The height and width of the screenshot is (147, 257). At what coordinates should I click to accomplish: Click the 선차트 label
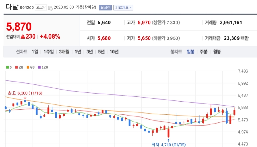[x=21, y=52]
